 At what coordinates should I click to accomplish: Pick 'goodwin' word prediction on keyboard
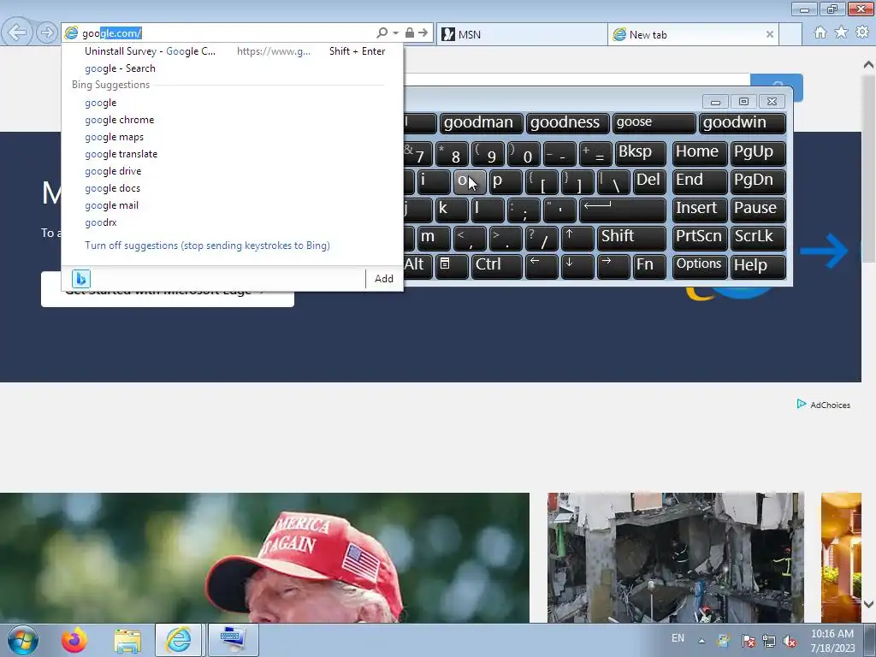(743, 123)
